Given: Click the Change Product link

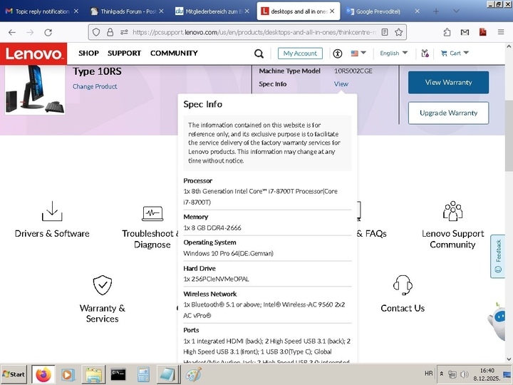Looking at the screenshot, I should click(95, 87).
